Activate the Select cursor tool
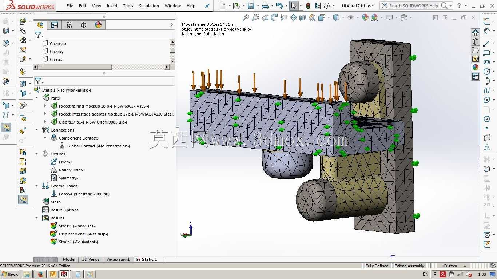Screen dimensions: 497x279 click(294, 6)
